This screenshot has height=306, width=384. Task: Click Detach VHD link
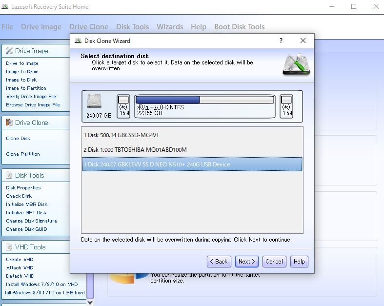coord(20,276)
